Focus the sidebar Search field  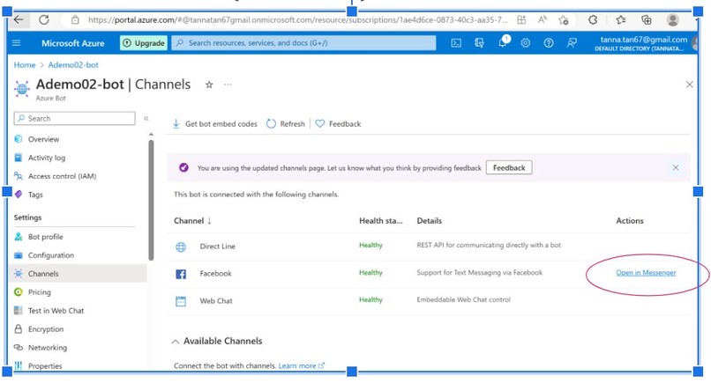pos(74,118)
